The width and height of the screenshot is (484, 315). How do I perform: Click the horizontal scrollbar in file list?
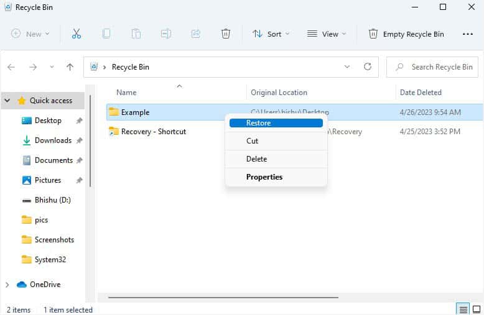point(223,298)
